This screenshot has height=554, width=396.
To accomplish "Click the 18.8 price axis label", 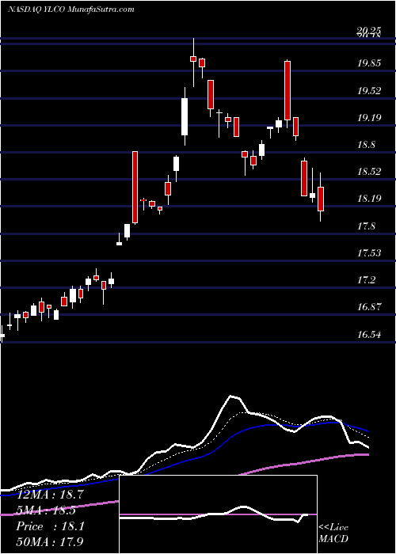I will click(x=366, y=145).
